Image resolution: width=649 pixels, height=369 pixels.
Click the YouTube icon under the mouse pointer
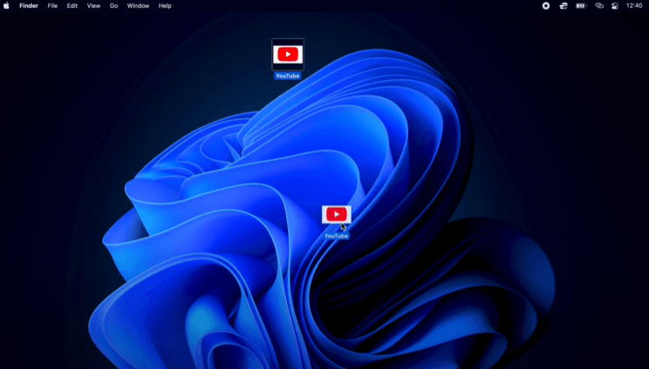point(336,215)
